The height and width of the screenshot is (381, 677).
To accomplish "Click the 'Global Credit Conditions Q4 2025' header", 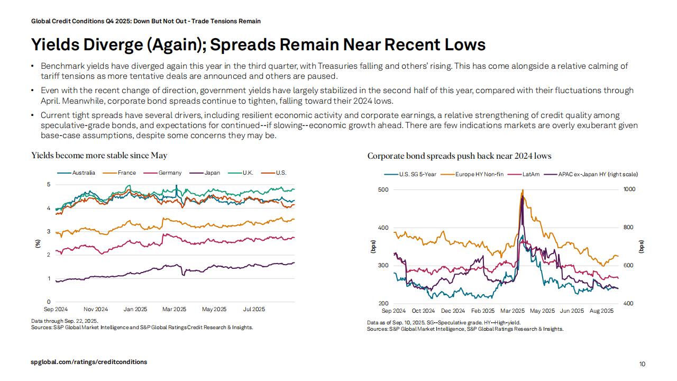I will (145, 21).
